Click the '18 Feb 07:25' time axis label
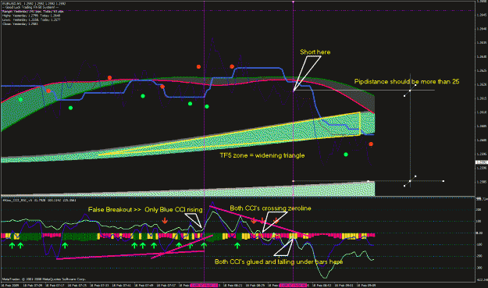Viewport: 488px width, 288px height. 77,285
